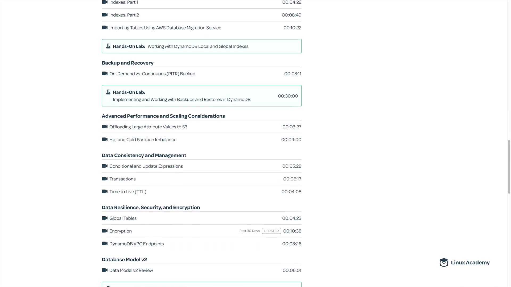Open DynamoDB VPC Endpoints lesson
This screenshot has height=287, width=511.
coord(137,244)
